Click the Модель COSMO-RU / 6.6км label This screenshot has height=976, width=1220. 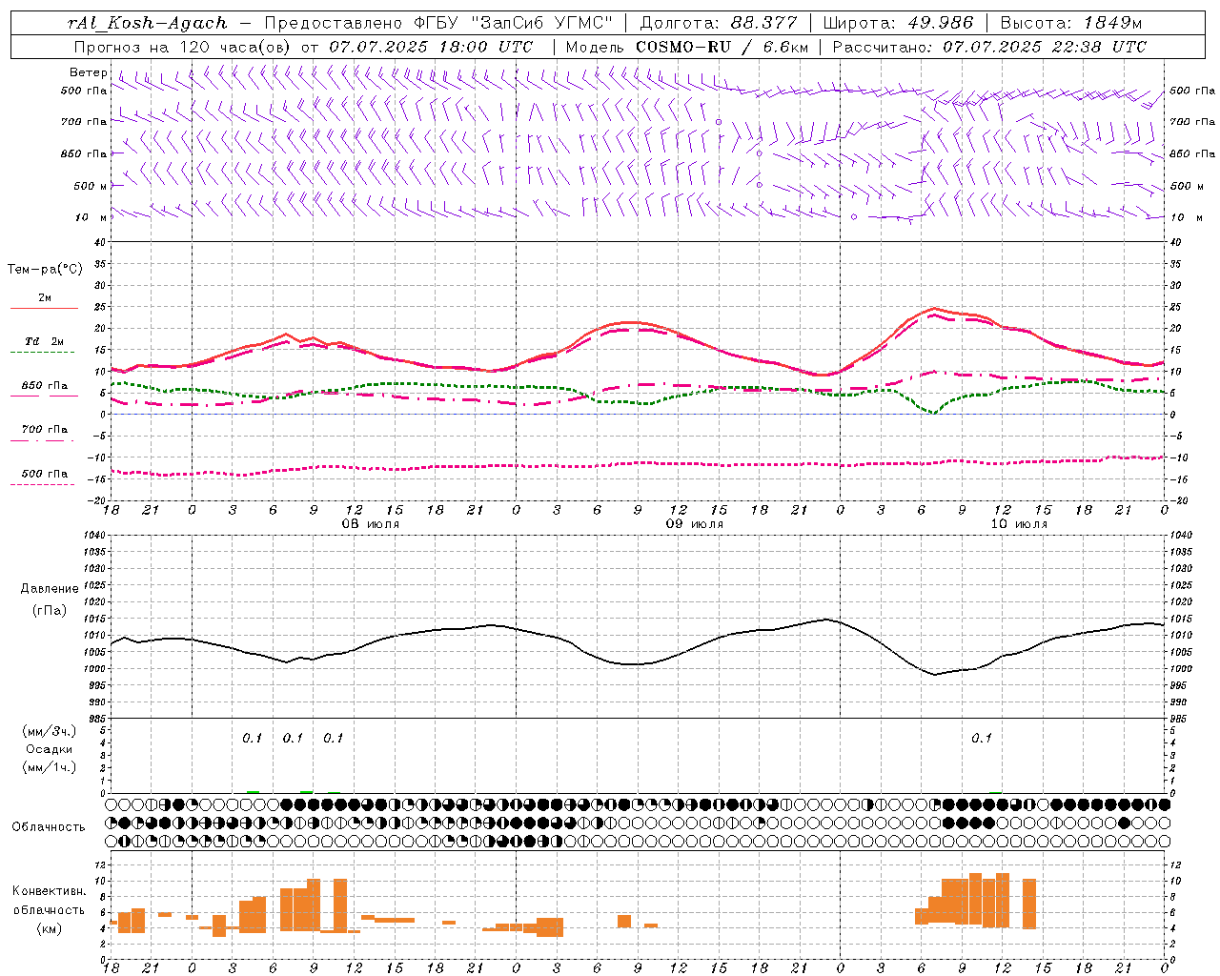(x=687, y=47)
